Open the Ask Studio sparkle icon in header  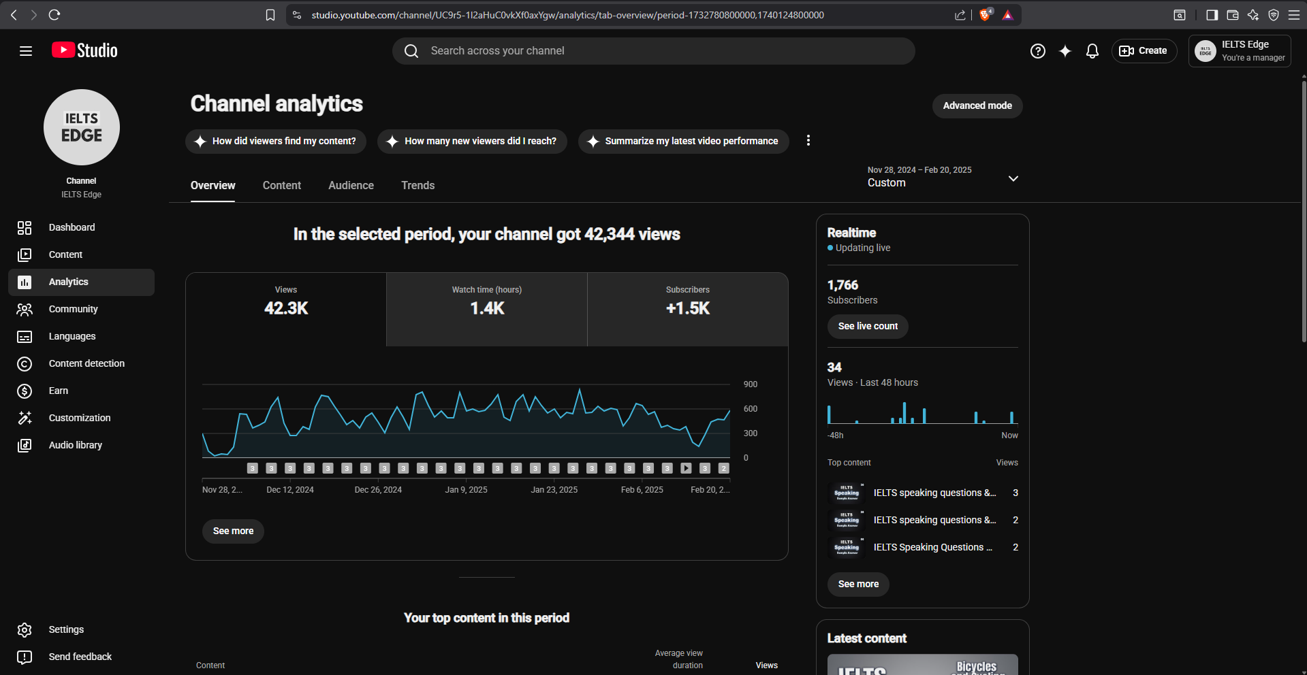pos(1065,51)
